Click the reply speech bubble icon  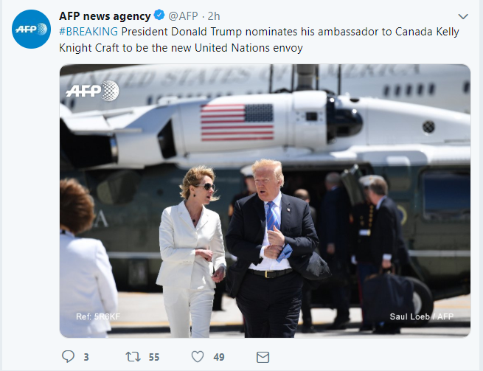(68, 356)
